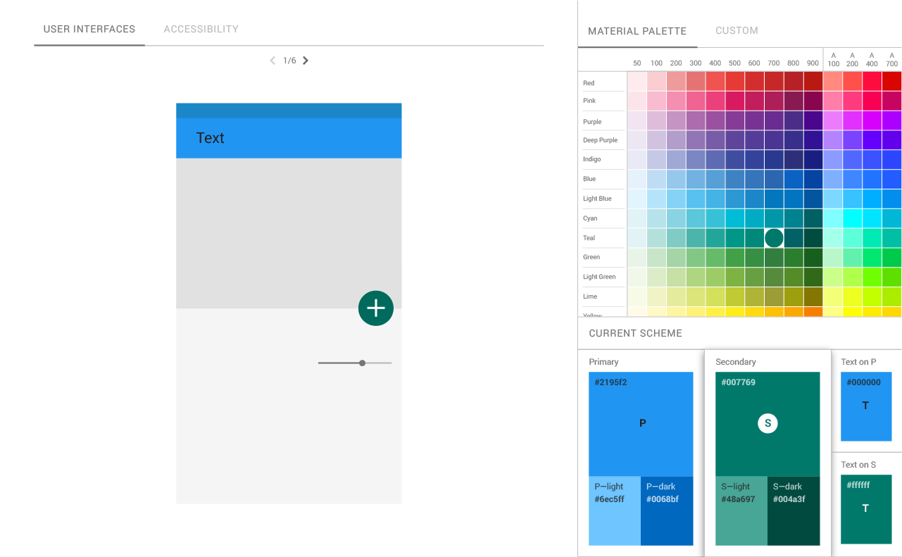Pick Deep Purple A700 in the palette

click(x=891, y=140)
